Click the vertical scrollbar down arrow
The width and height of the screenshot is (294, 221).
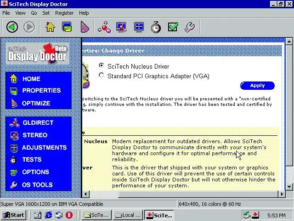click(x=289, y=187)
